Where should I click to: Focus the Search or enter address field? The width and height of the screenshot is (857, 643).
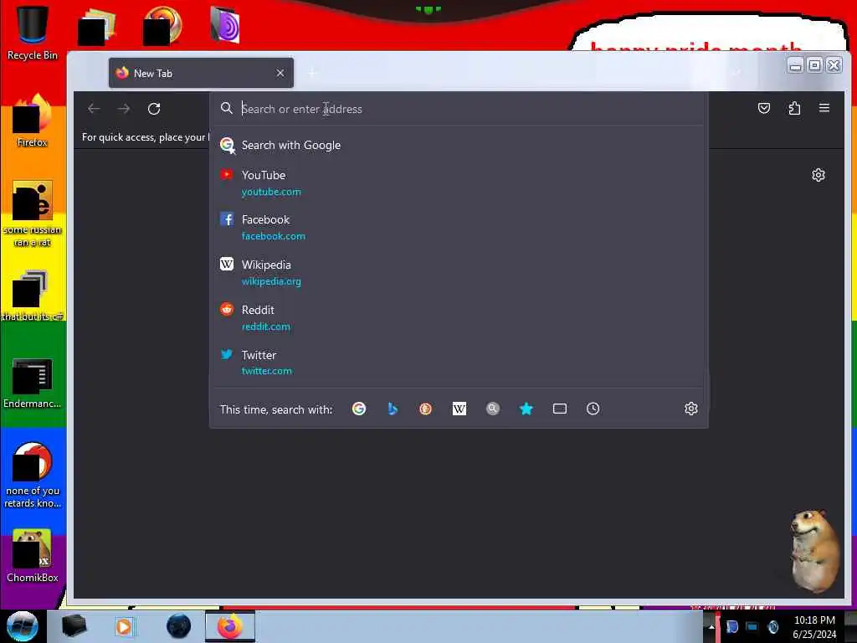459,109
